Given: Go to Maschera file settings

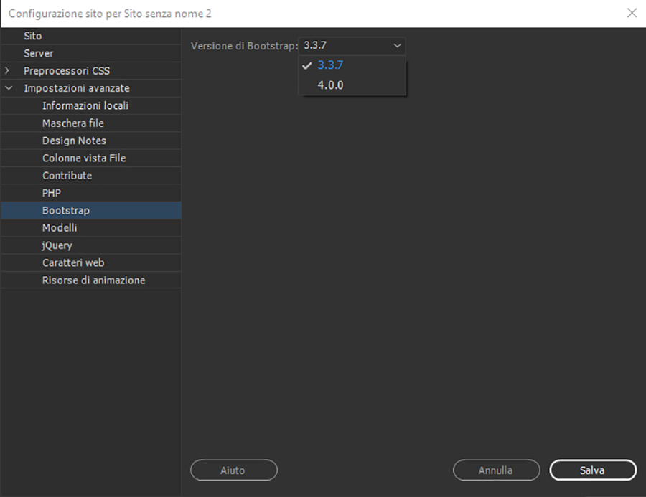Looking at the screenshot, I should [x=90, y=123].
